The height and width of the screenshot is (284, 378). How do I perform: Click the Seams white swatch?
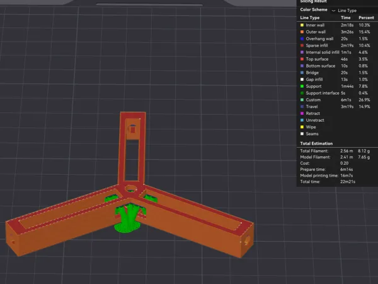[302, 134]
